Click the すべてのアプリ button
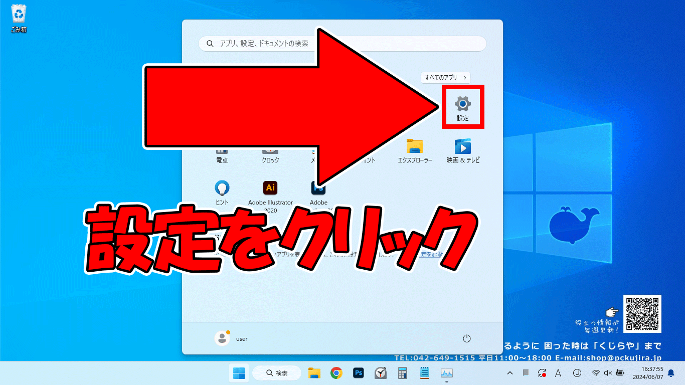The width and height of the screenshot is (685, 385). (445, 78)
